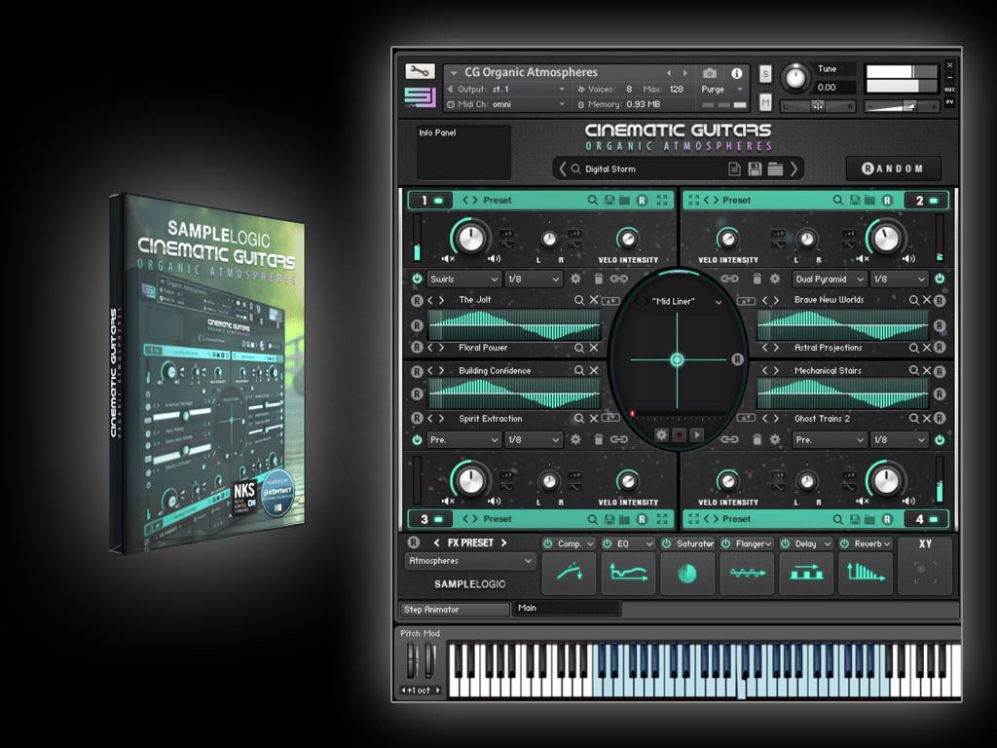The width and height of the screenshot is (997, 748).
Task: Toggle the Delay effect power button
Action: click(x=786, y=543)
